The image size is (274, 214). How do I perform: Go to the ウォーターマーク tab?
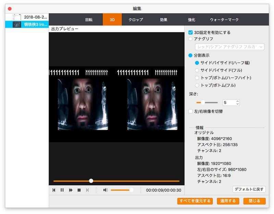224,20
